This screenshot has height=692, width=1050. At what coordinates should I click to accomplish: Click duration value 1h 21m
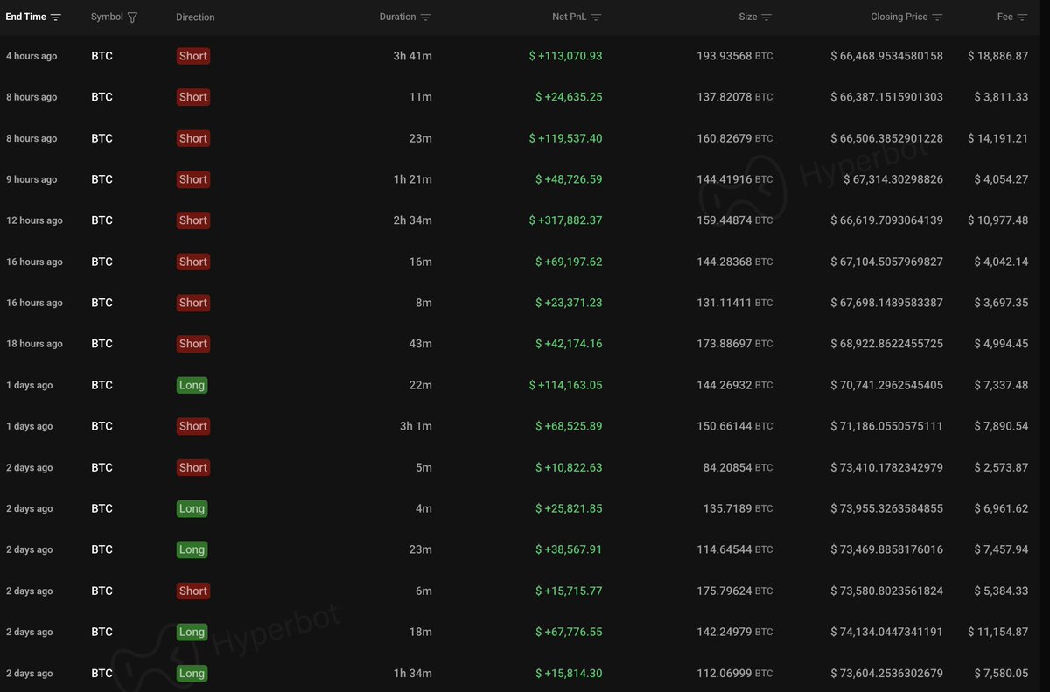(x=413, y=179)
